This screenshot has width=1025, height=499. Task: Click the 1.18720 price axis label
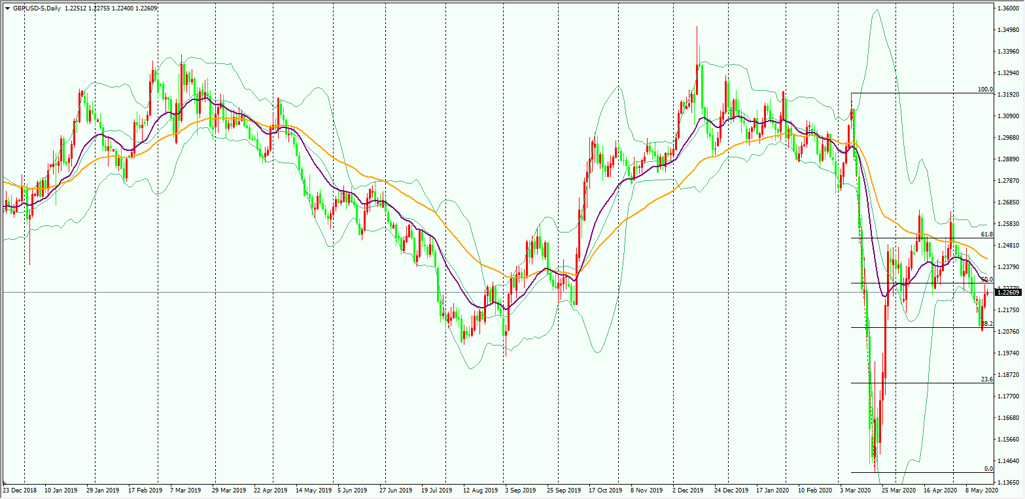(x=1008, y=375)
